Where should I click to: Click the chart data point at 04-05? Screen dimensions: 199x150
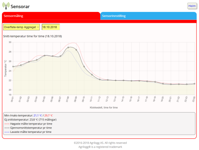click(45, 55)
